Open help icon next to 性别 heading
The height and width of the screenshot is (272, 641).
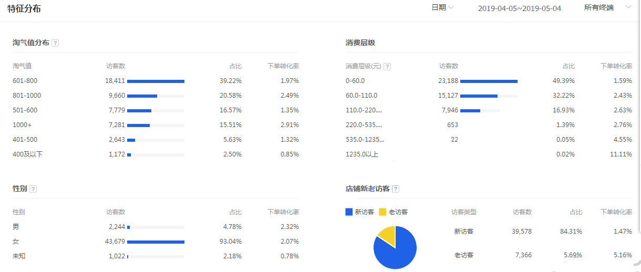pyautogui.click(x=33, y=189)
